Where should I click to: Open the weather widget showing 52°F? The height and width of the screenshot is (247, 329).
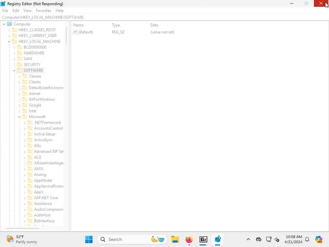pyautogui.click(x=22, y=239)
